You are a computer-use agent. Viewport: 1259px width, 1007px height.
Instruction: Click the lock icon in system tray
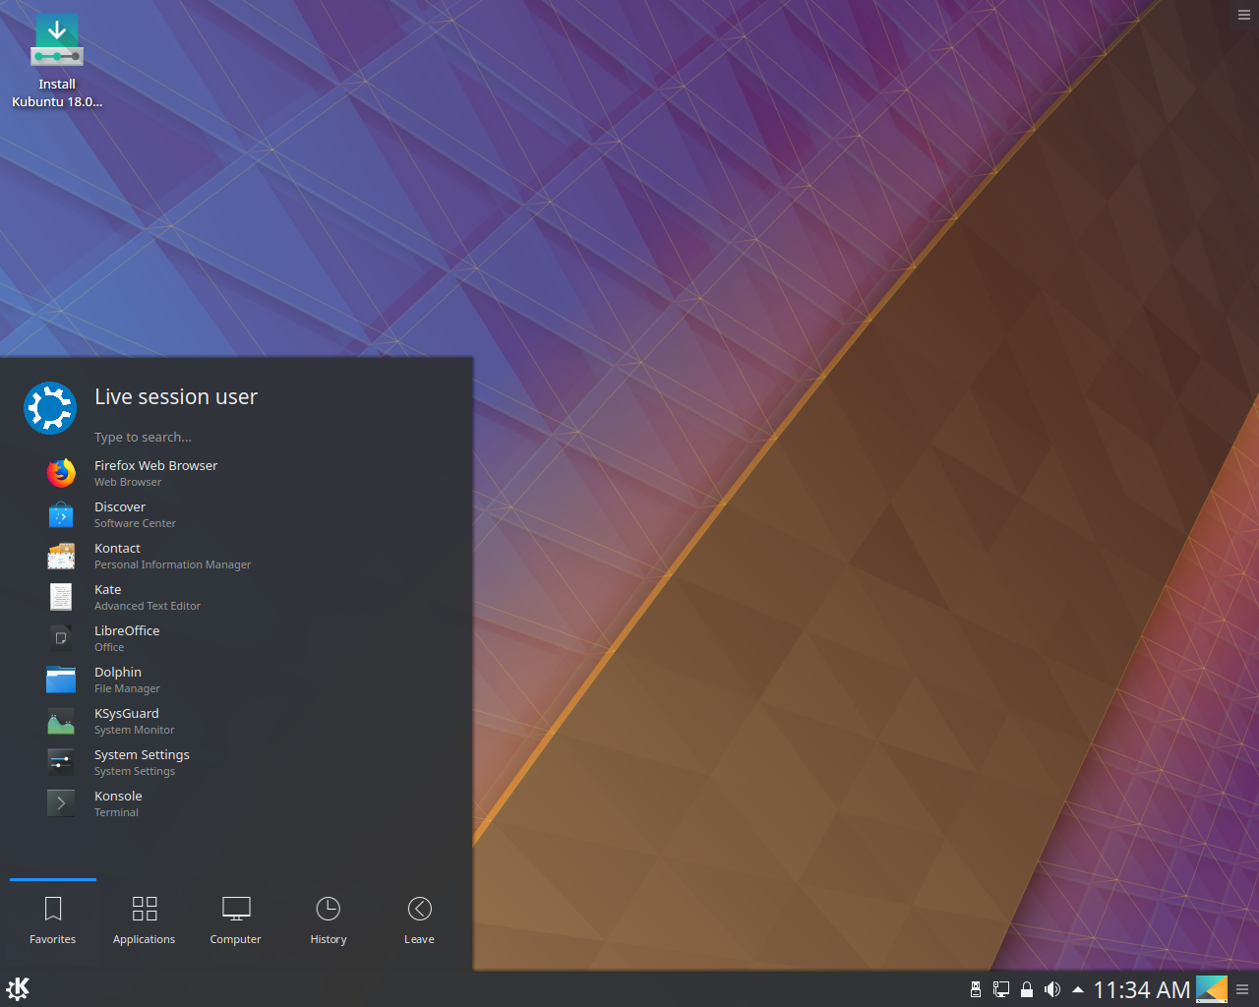click(x=1027, y=989)
